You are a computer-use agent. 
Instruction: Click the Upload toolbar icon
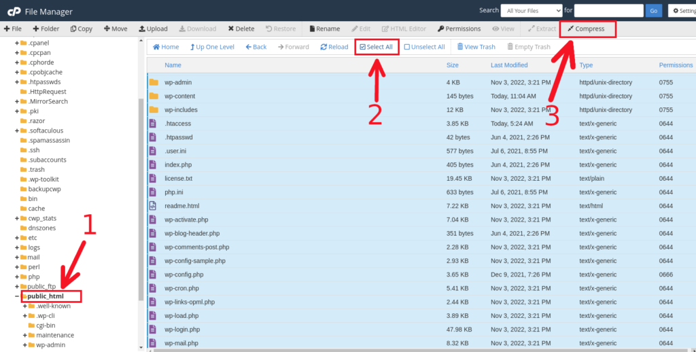coord(153,29)
